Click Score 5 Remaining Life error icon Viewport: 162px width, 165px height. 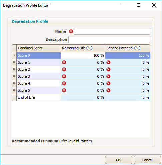(64, 90)
